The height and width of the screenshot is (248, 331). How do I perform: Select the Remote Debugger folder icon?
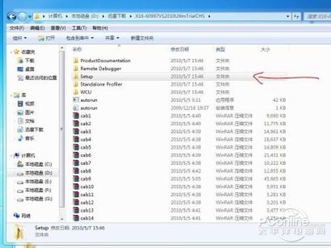tap(75, 68)
